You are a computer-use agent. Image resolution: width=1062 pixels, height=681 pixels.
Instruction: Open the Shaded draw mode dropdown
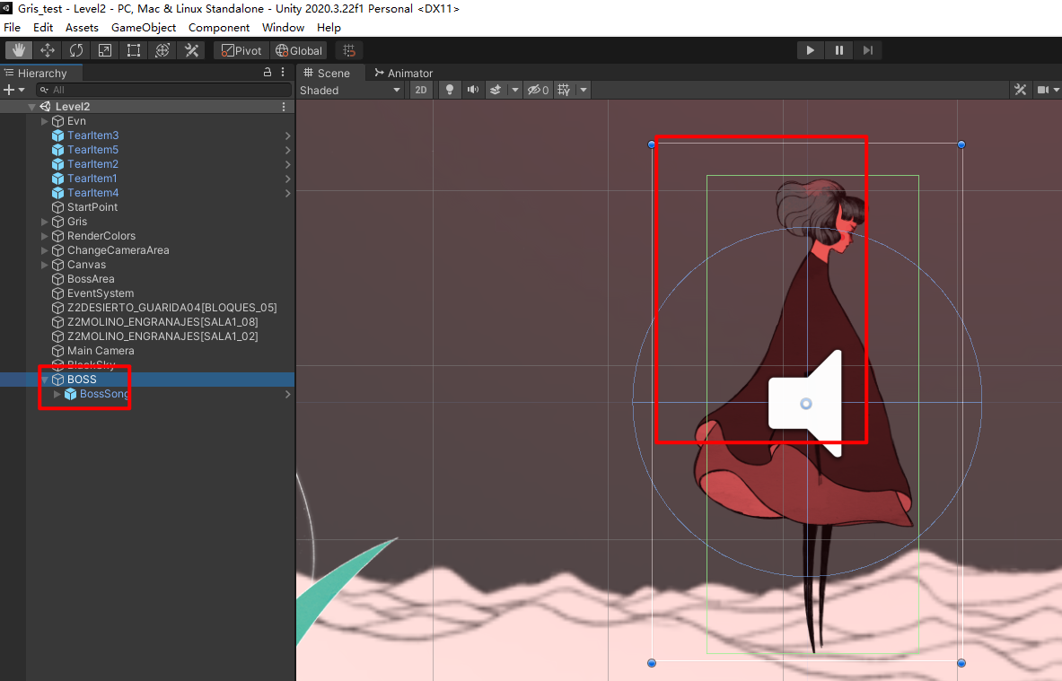(350, 90)
